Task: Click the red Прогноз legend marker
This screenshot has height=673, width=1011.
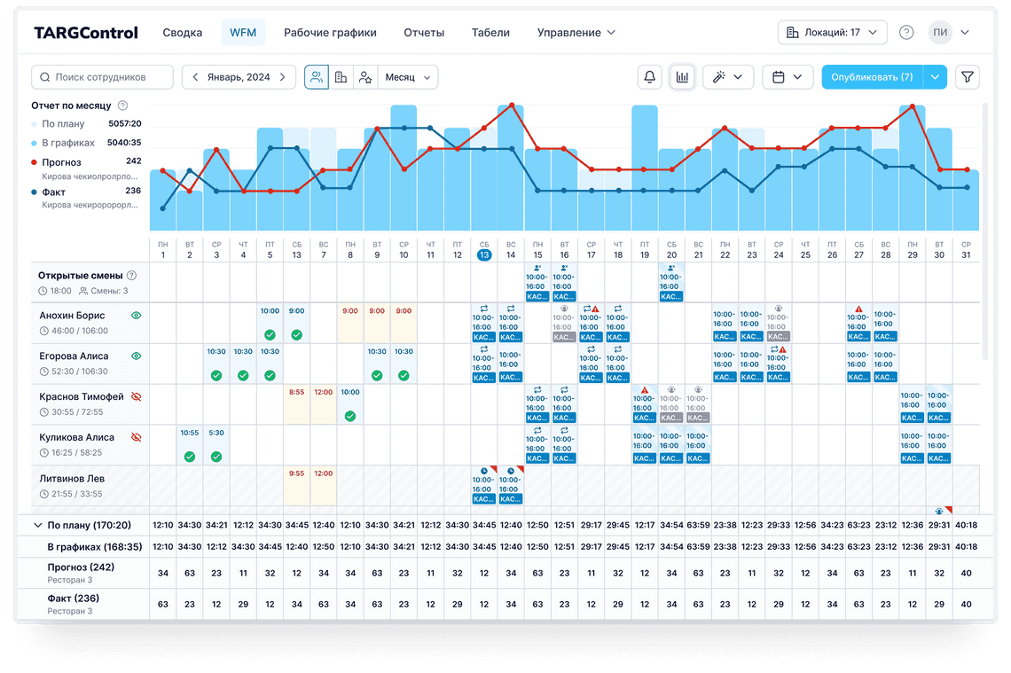Action: click(x=35, y=162)
